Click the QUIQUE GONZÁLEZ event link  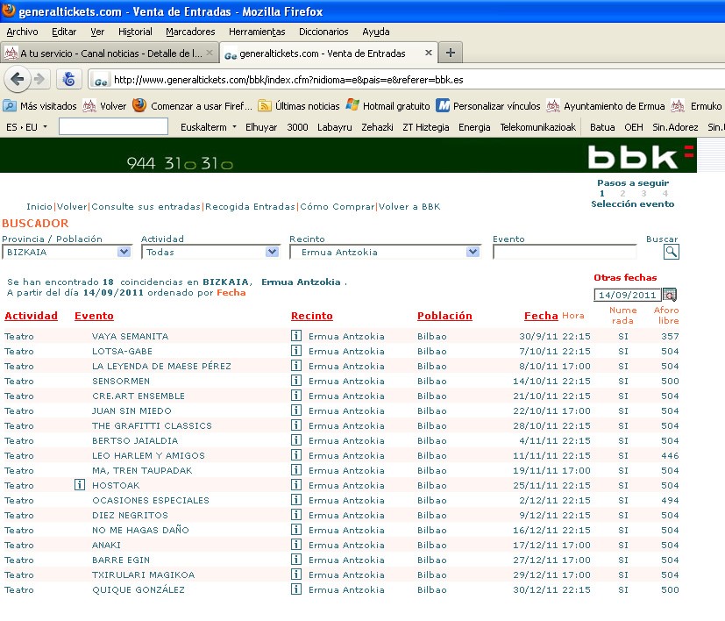click(139, 589)
